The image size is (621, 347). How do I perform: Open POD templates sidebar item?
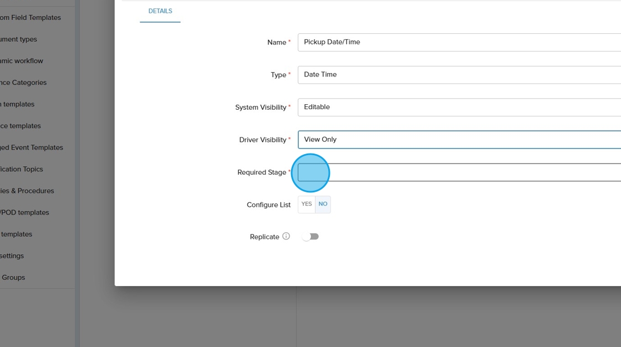pyautogui.click(x=24, y=212)
